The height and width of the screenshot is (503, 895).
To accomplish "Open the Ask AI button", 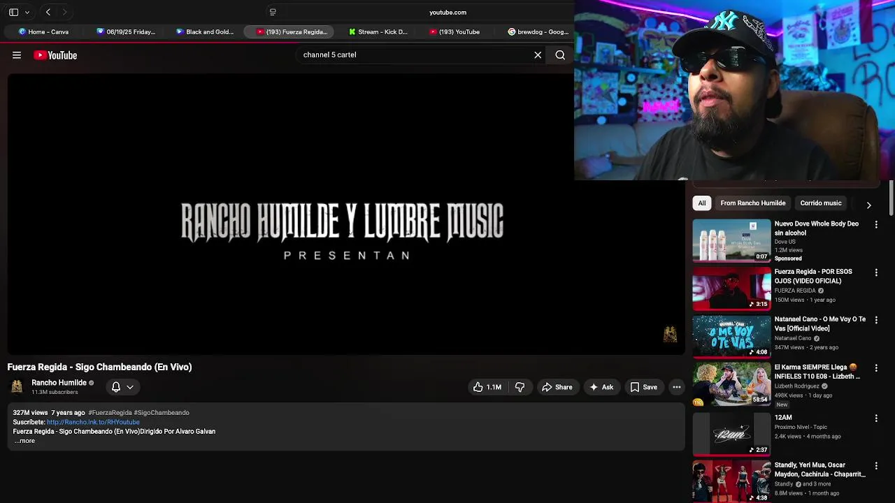I will [x=601, y=387].
